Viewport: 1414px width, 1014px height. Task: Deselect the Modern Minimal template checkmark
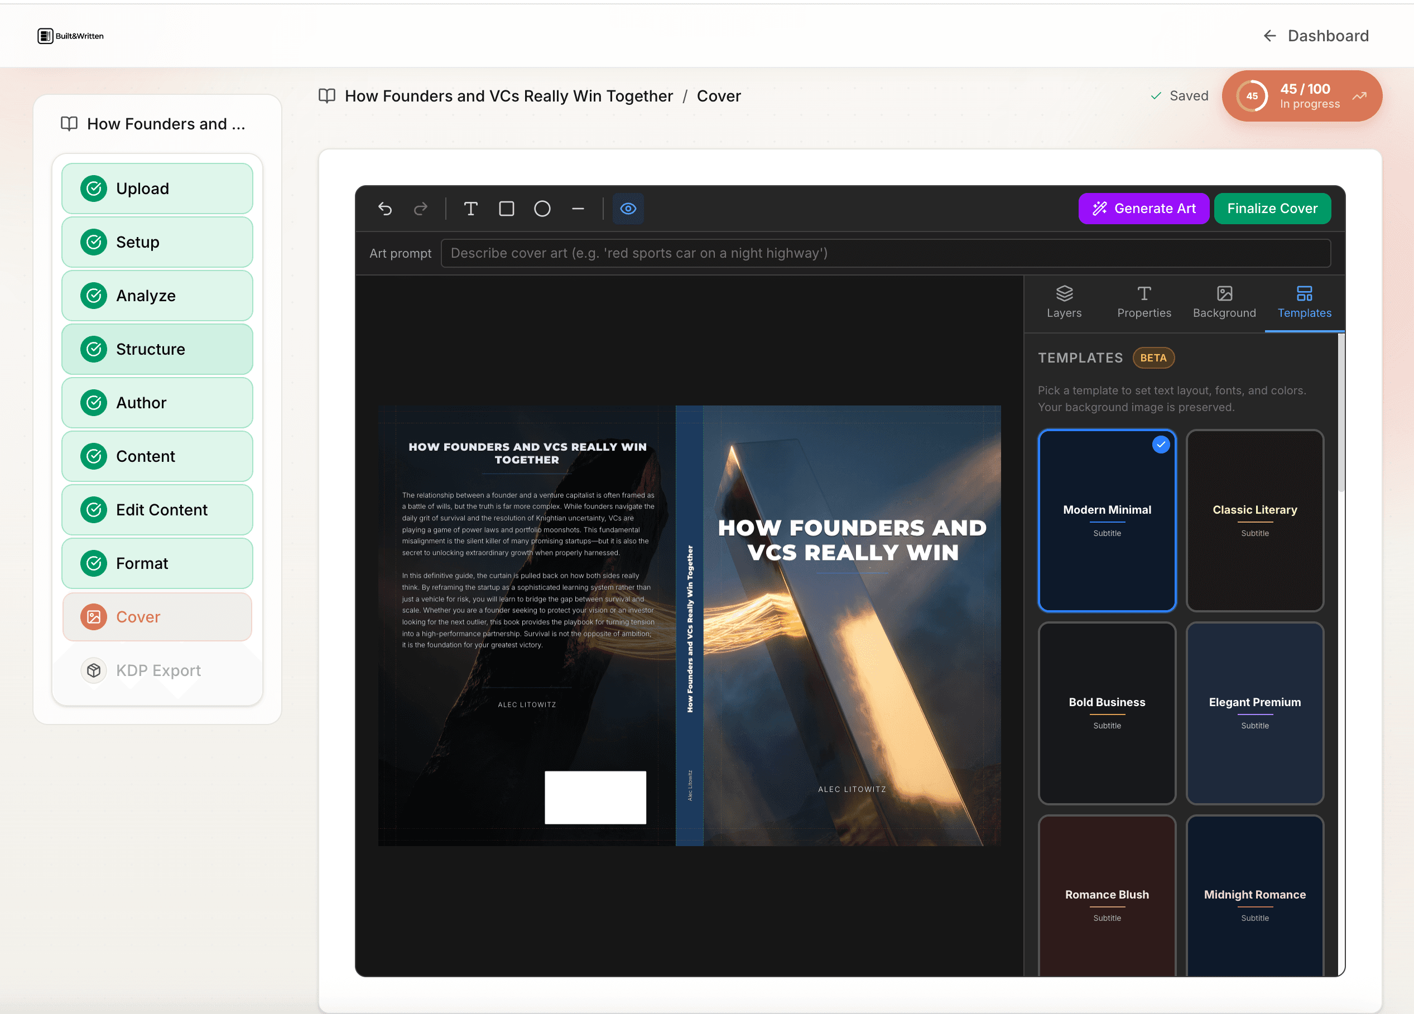tap(1161, 445)
